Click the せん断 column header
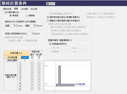Screen dimensions: 127x94 39,55
